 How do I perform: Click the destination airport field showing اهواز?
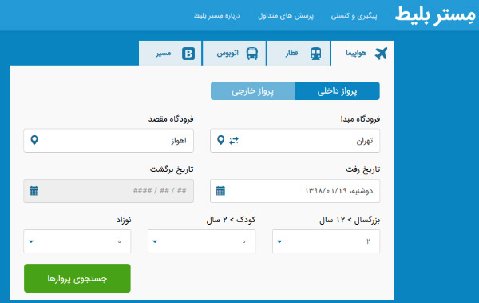(109, 141)
